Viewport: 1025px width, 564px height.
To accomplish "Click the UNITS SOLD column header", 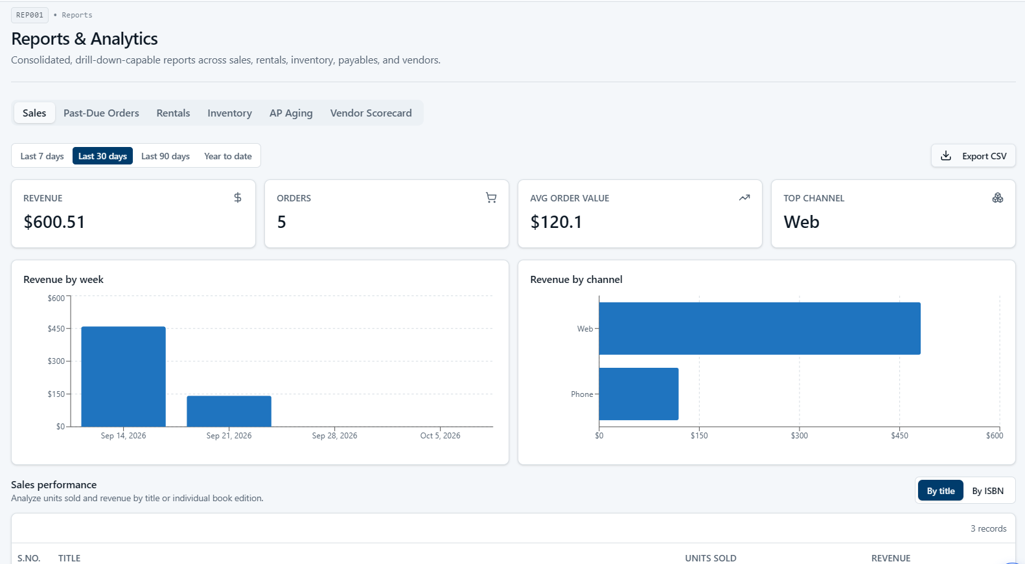I will (711, 558).
